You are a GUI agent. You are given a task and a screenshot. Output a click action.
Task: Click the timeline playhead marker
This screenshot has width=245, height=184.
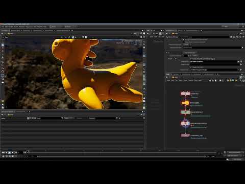[x=28, y=151]
